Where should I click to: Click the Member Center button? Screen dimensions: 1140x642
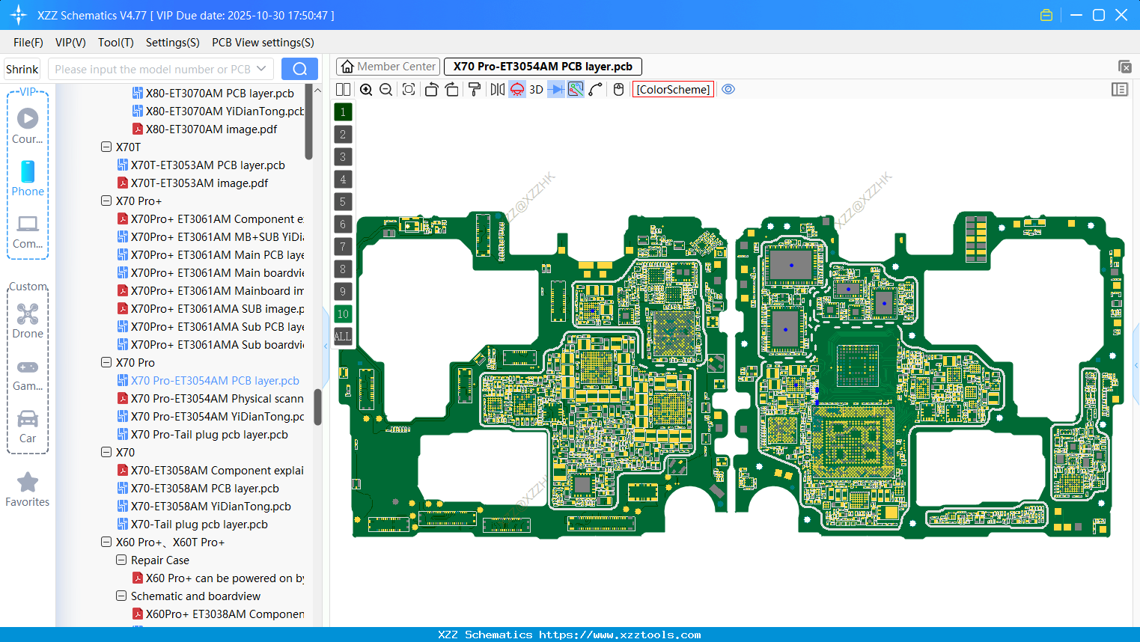tap(388, 66)
